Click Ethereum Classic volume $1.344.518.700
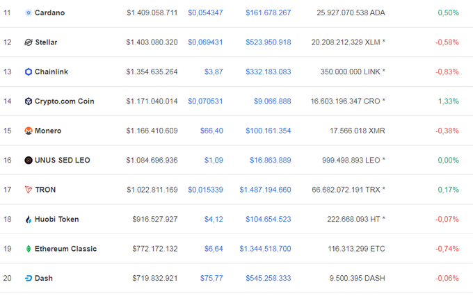 click(265, 249)
